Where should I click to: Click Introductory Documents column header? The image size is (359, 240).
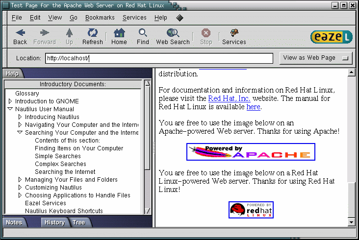tap(73, 84)
